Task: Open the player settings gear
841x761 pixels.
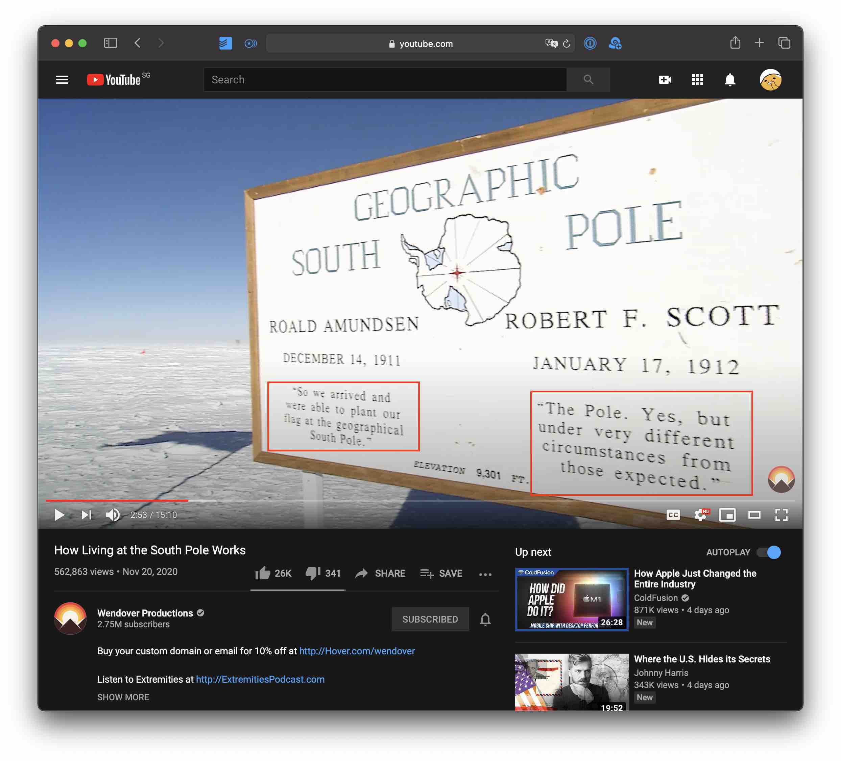Action: point(700,515)
